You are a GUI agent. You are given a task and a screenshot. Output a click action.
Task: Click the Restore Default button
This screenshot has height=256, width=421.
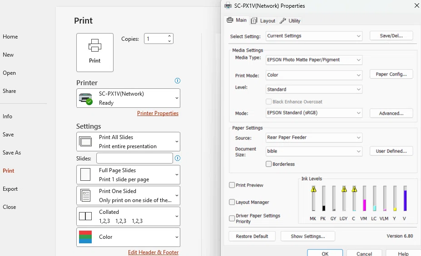(252, 236)
